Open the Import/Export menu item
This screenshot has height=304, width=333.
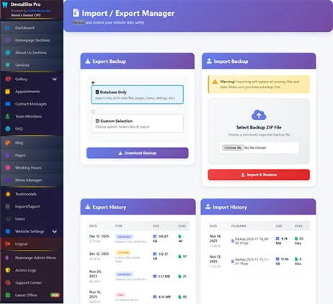click(x=32, y=207)
